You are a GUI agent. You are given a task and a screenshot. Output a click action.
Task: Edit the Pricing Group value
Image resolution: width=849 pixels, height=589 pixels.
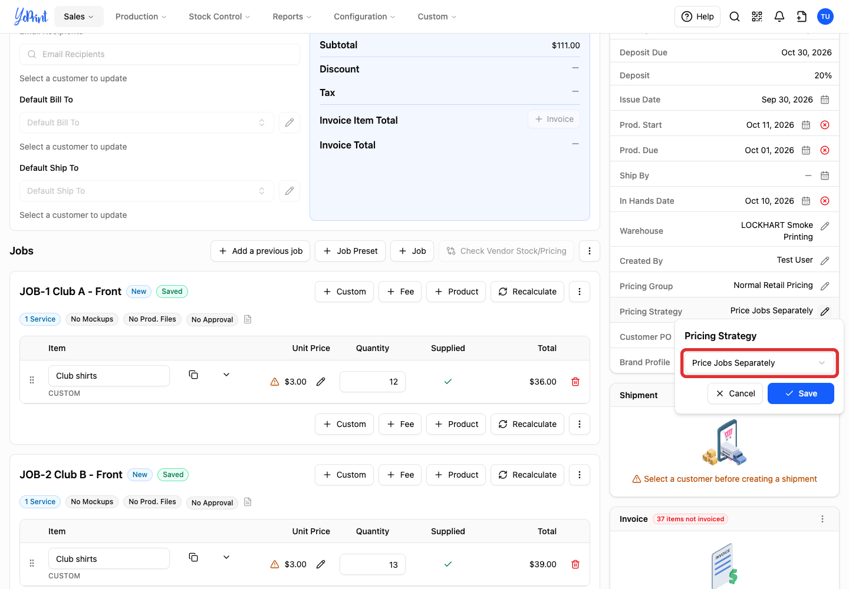pyautogui.click(x=825, y=286)
